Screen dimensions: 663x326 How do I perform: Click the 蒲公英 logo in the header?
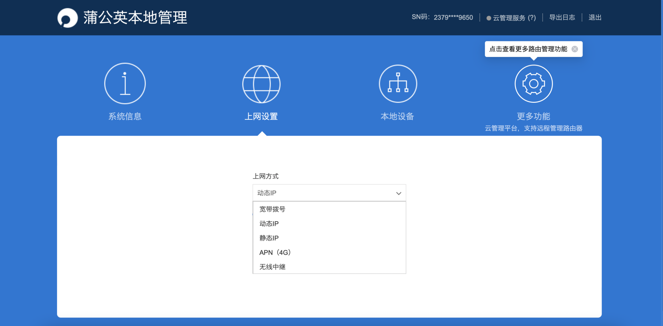click(x=67, y=18)
